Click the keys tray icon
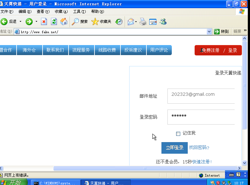250x185 pixels. (x=212, y=183)
